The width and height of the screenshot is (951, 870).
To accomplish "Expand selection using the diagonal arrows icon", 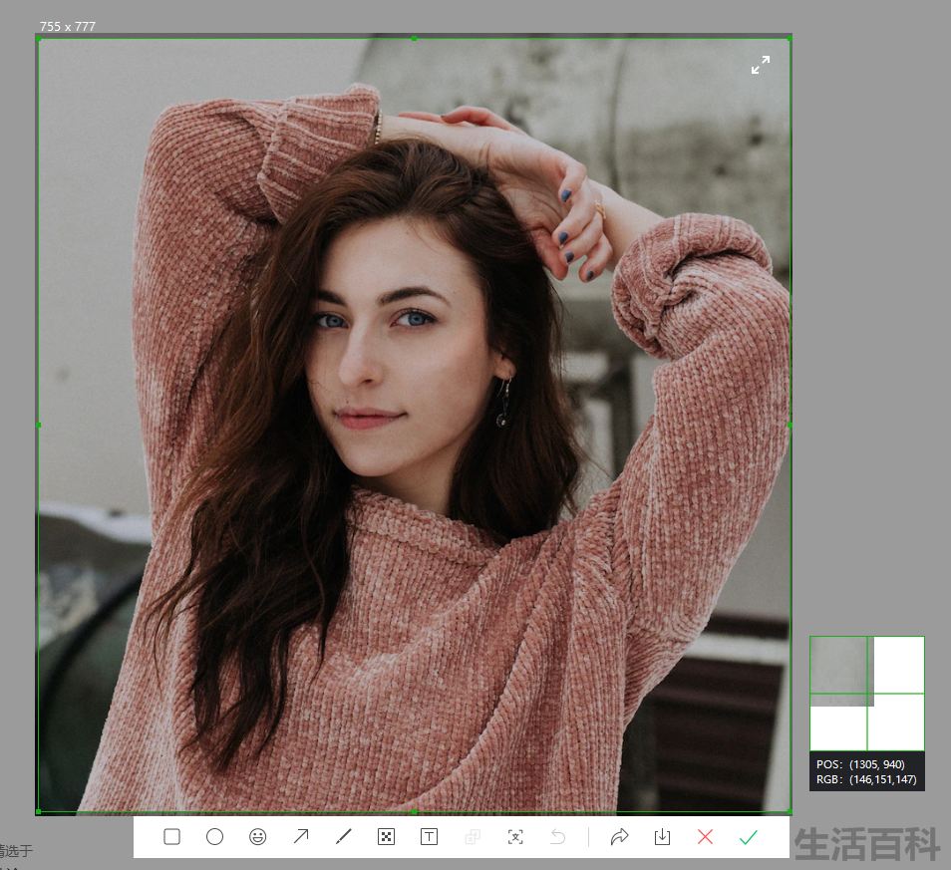I will tap(761, 65).
